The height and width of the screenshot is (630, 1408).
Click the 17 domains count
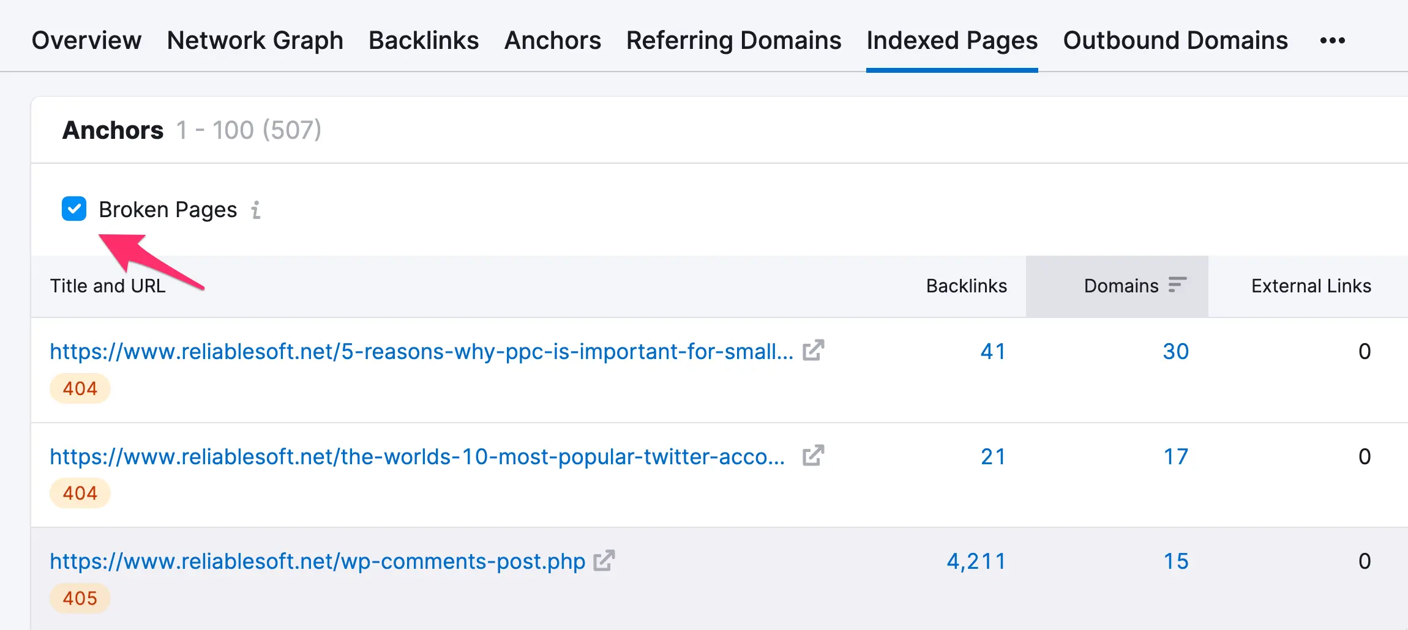click(1175, 457)
